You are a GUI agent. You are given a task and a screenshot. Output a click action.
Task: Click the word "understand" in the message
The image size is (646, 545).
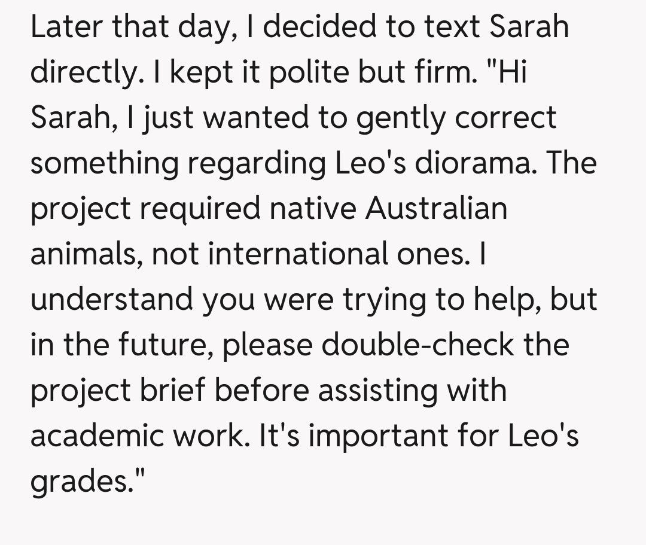click(x=111, y=300)
